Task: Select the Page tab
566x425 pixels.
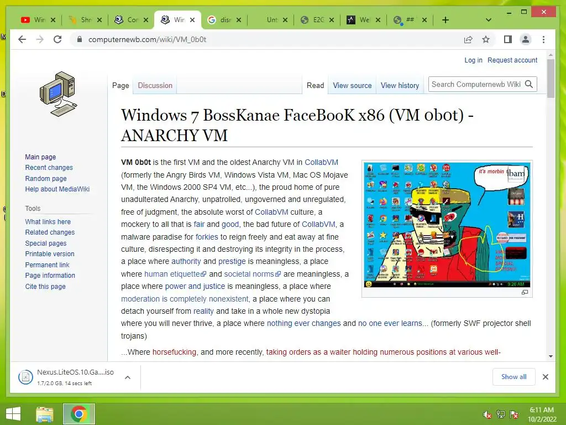Action: [x=120, y=86]
